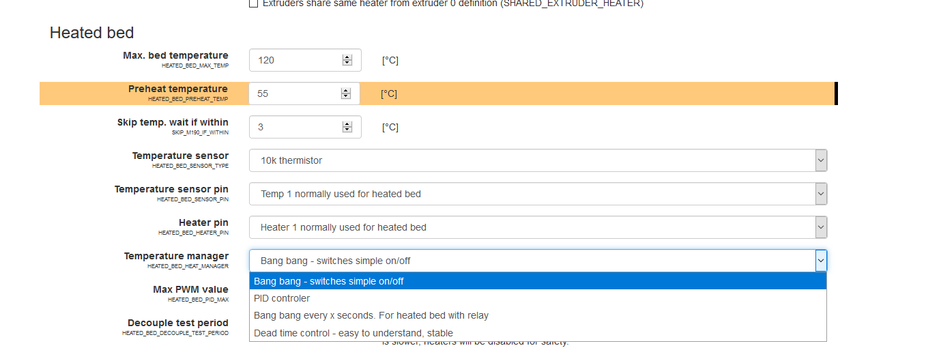
Task: Increase Max. bed temperature with up arrow
Action: [x=347, y=57]
